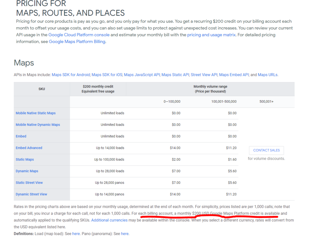Select 'Up to 28,000 panos' cell
Image resolution: width=312 pixels, height=243 pixels.
(109, 183)
